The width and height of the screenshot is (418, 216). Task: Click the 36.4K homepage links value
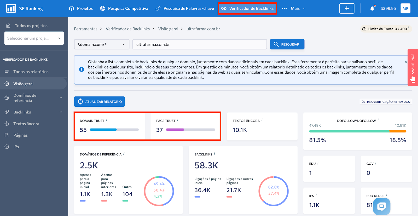click(x=202, y=190)
